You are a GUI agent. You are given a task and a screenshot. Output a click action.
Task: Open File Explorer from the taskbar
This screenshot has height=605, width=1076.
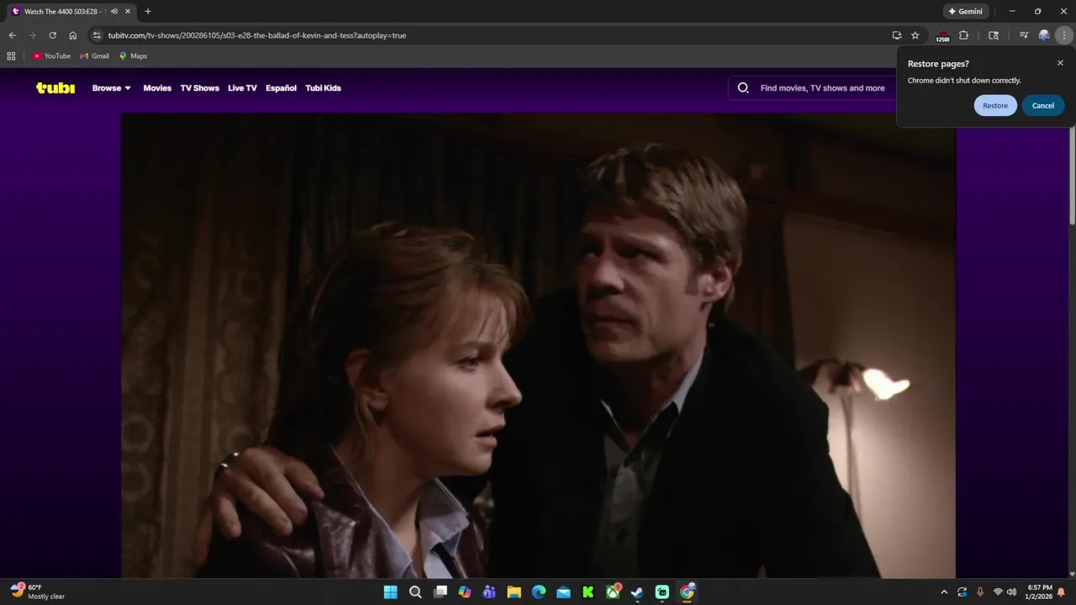pyautogui.click(x=514, y=592)
